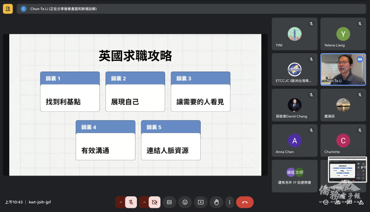This screenshot has height=212, width=370.
Task: Click the Y avatar of Yelena Liang
Action: point(343,34)
